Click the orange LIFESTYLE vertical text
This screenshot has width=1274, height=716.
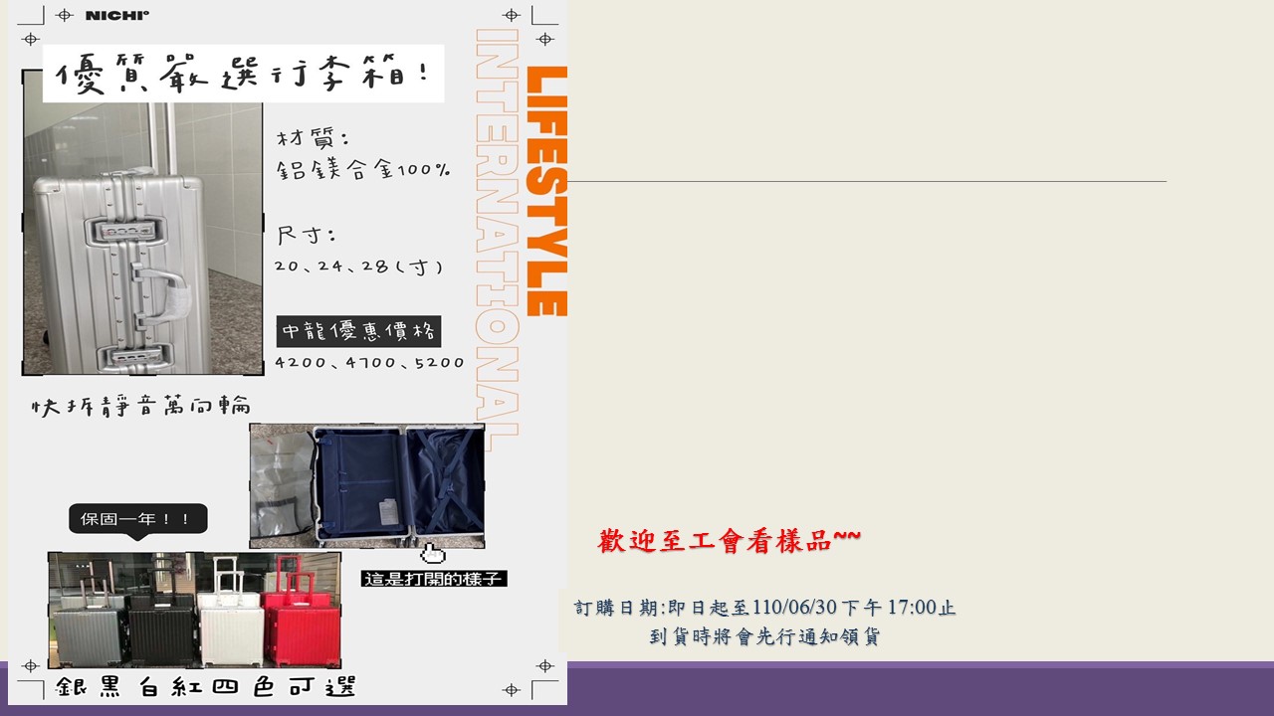click(x=545, y=191)
